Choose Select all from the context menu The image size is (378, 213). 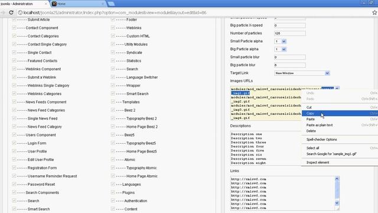tap(340, 148)
